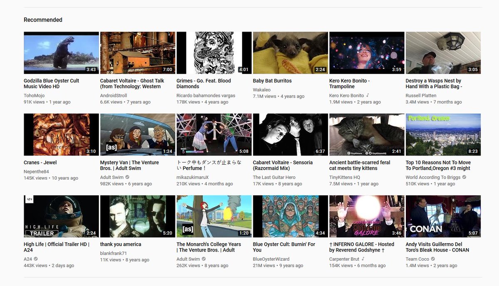499x286 pixels.
Task: Click the 443K views text under High Life
Action: point(35,266)
